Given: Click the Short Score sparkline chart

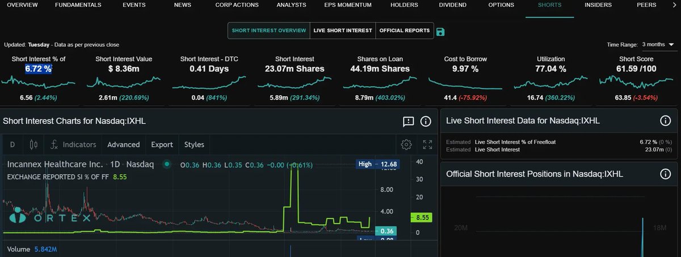Looking at the screenshot, I should coord(637,83).
